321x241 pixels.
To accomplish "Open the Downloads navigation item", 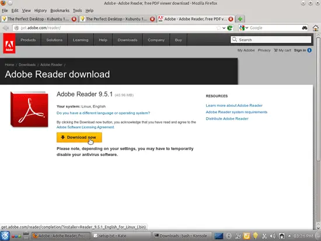I will point(127,40).
